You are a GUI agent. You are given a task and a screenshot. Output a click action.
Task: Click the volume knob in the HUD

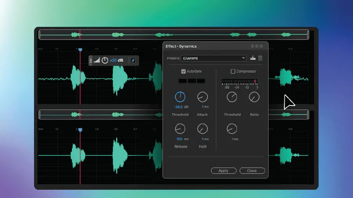tap(105, 60)
